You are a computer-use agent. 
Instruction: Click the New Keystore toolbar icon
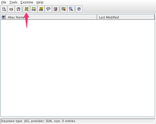point(4,9)
